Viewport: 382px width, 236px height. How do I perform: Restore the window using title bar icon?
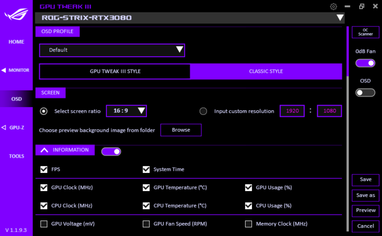361,6
